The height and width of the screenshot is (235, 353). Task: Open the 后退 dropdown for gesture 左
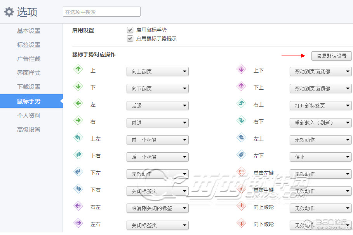pos(158,106)
